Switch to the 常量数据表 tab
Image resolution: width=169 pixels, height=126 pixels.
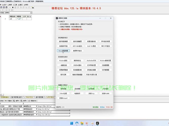click(x=5, y=97)
